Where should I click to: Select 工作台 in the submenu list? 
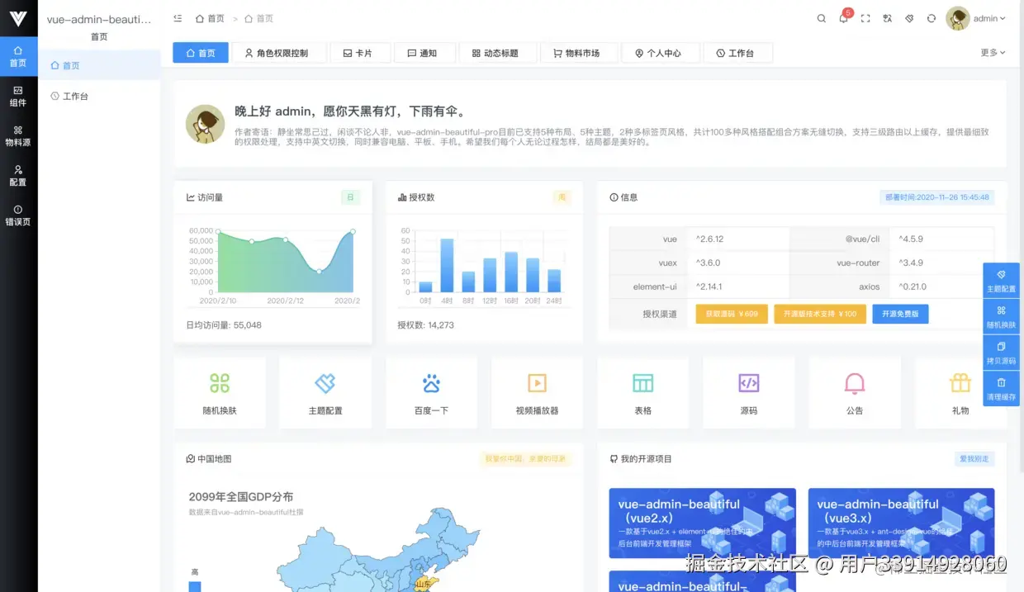click(x=99, y=96)
